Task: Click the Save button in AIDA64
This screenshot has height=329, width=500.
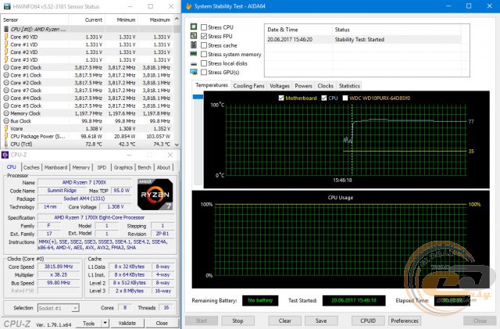Action: pyautogui.click(x=321, y=320)
